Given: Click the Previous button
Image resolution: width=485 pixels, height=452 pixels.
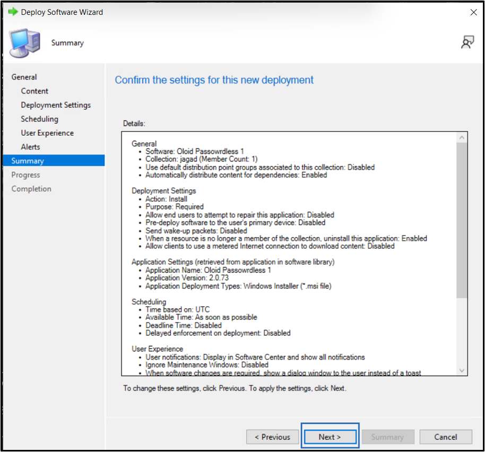Looking at the screenshot, I should point(273,437).
